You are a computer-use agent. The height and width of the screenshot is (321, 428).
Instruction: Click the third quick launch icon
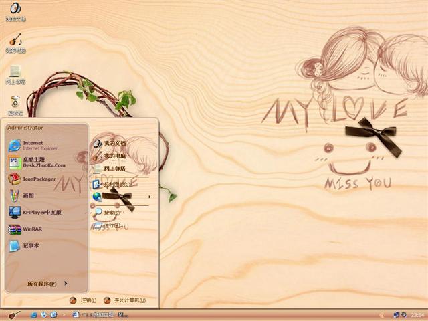tap(53, 315)
